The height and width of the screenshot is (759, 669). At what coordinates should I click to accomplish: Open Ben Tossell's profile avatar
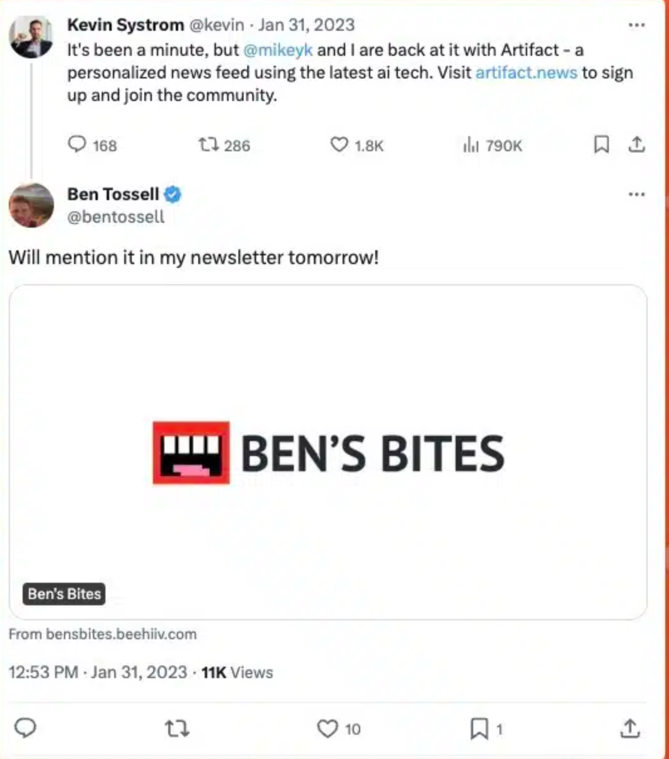click(x=31, y=204)
